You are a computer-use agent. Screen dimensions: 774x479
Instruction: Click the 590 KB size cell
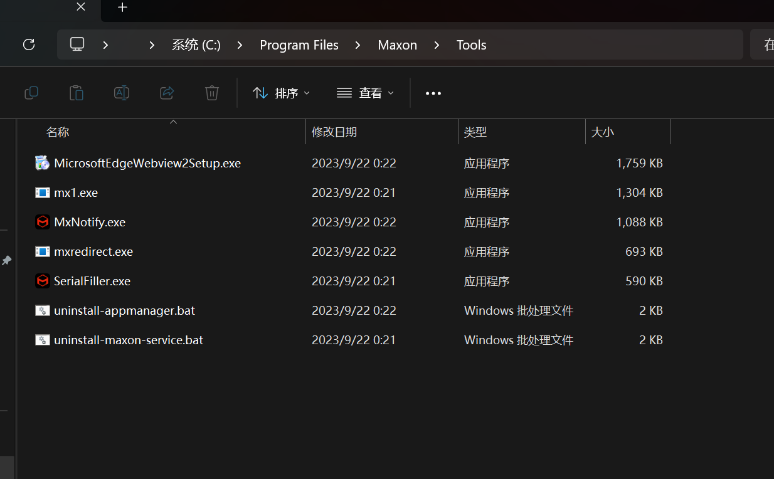644,281
